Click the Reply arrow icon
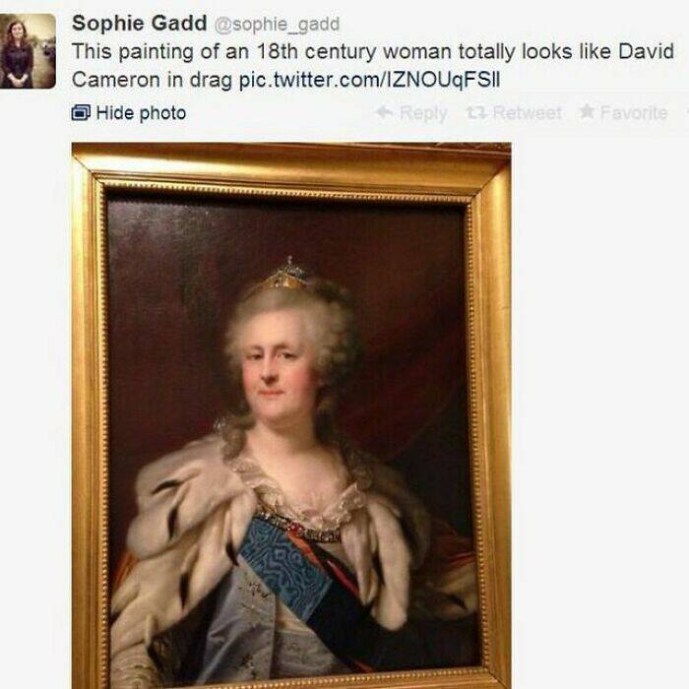 click(385, 112)
